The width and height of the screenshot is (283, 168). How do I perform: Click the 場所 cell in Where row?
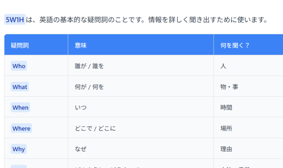click(226, 128)
